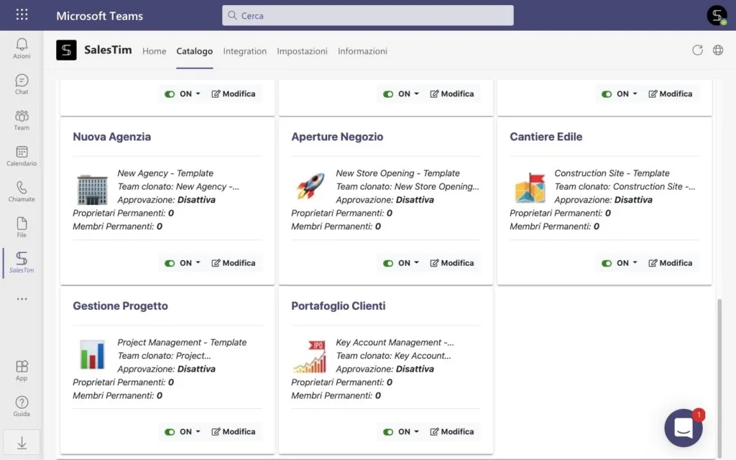736x460 pixels.
Task: Open Calendario in the sidebar
Action: pos(22,156)
